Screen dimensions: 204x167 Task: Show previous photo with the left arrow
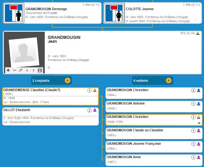(x=27, y=70)
